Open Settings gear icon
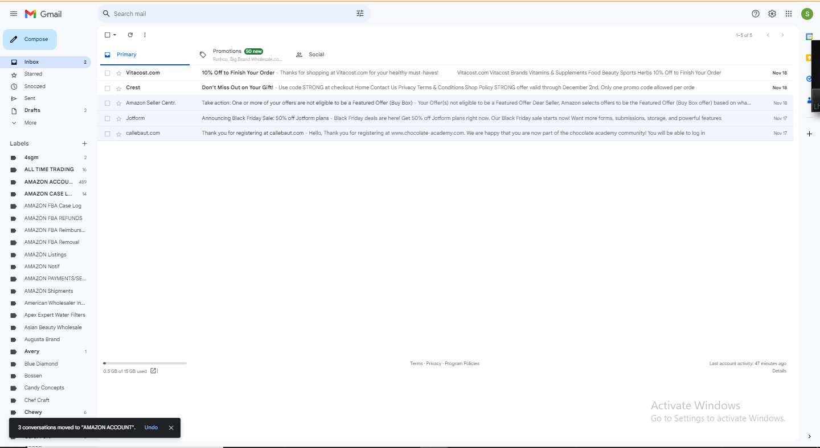Screen dimensions: 820x448 (x=772, y=14)
